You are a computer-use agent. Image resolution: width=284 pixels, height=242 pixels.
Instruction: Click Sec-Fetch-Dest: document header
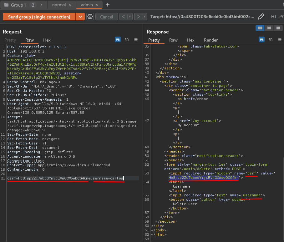tap(33, 148)
